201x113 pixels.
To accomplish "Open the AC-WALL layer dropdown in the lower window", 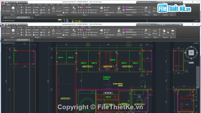I will 98,30.
